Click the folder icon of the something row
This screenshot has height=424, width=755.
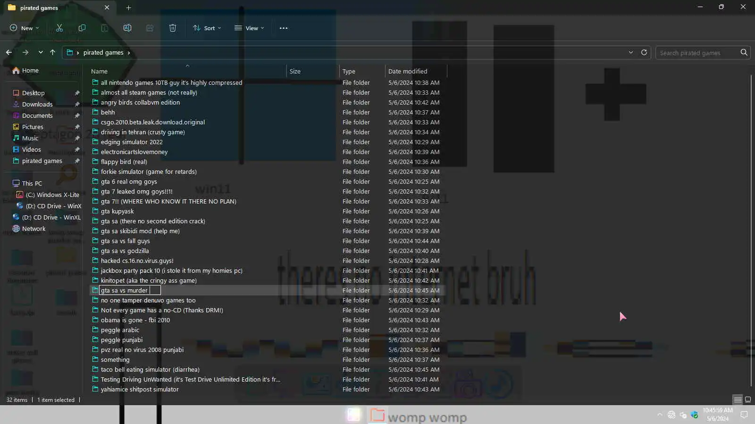(95, 359)
